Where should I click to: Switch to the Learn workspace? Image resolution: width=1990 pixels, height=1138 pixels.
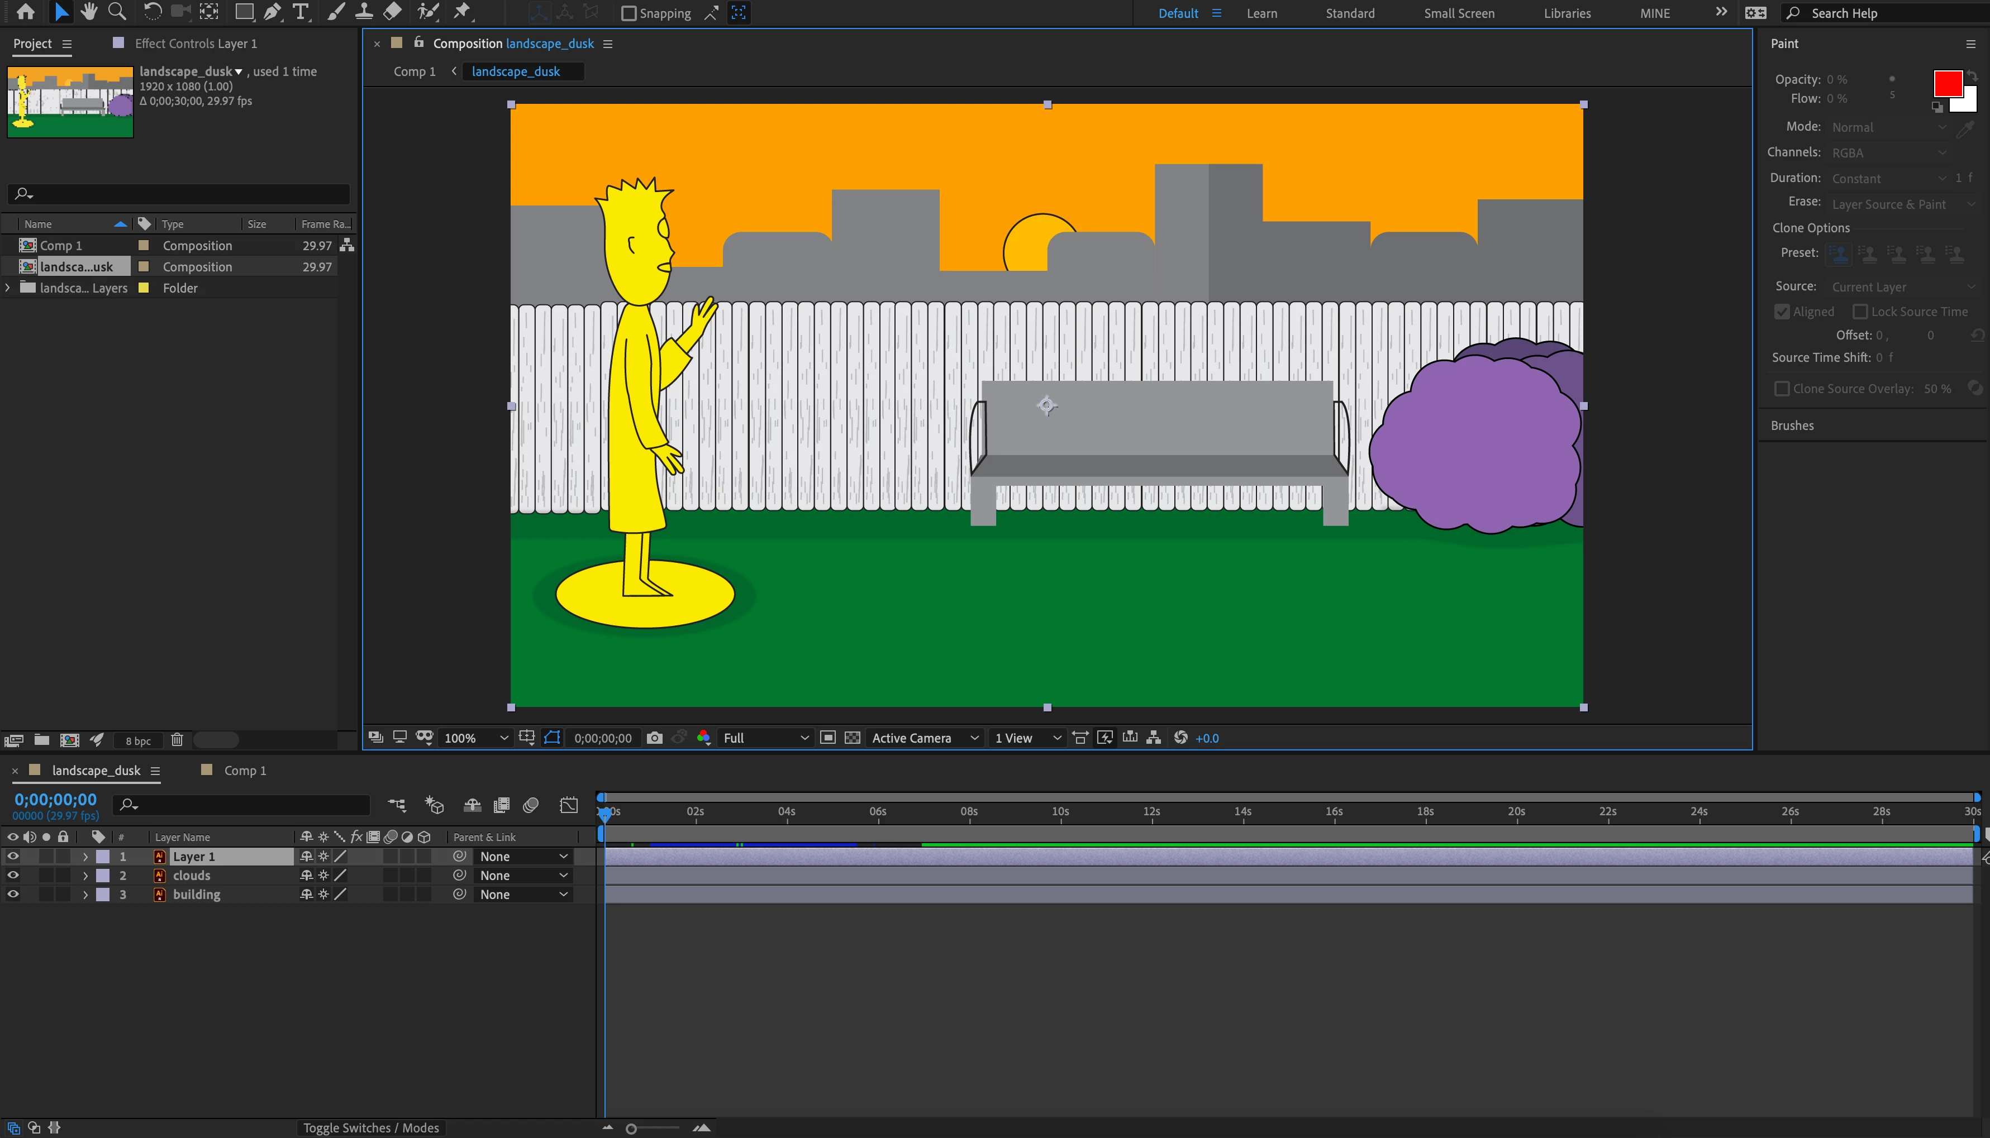pos(1261,13)
